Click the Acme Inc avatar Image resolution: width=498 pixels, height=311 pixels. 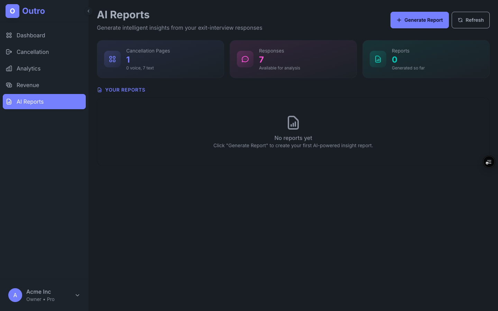point(15,295)
